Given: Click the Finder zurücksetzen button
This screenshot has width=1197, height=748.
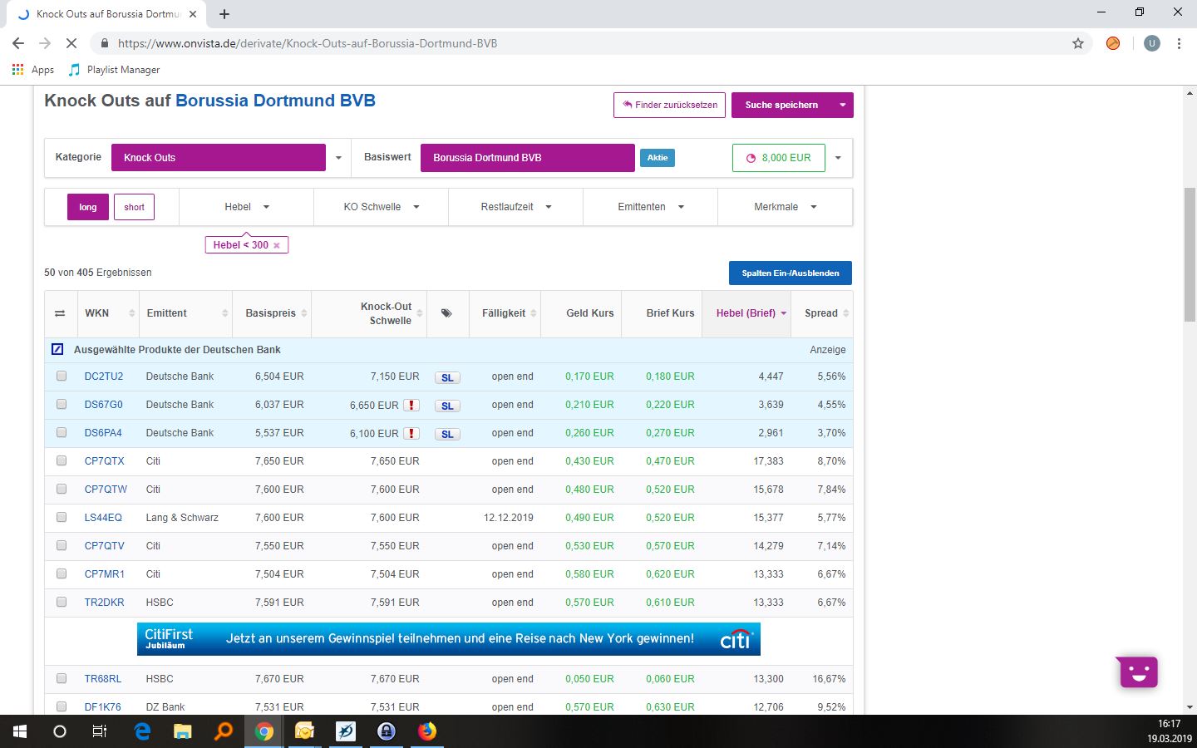Looking at the screenshot, I should (669, 106).
